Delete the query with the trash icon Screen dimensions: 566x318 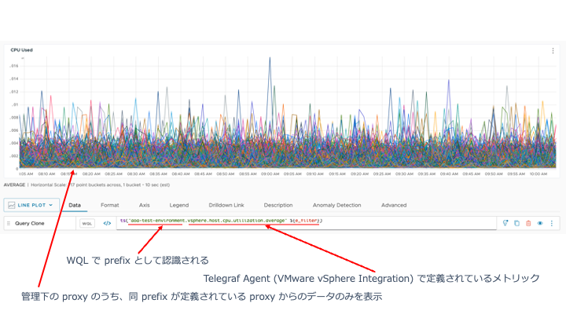click(x=528, y=223)
